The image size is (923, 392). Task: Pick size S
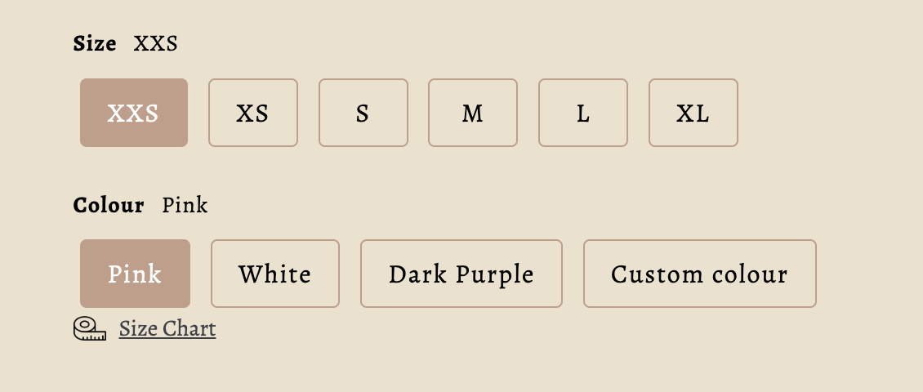point(363,113)
